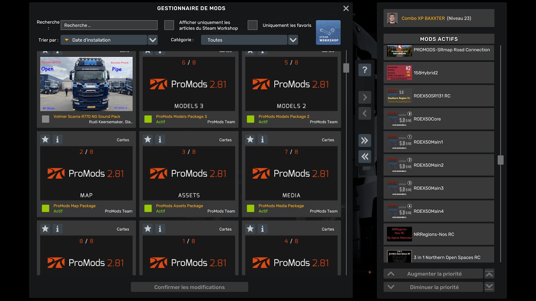This screenshot has height=301, width=536.
Task: Show info for ProMods Media Package
Action: (x=263, y=139)
